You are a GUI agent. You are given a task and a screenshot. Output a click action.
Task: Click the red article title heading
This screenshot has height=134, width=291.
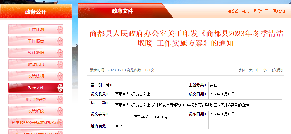[x=186, y=38]
